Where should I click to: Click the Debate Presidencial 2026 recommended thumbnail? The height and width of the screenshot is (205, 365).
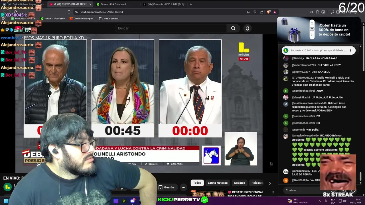click(x=209, y=194)
